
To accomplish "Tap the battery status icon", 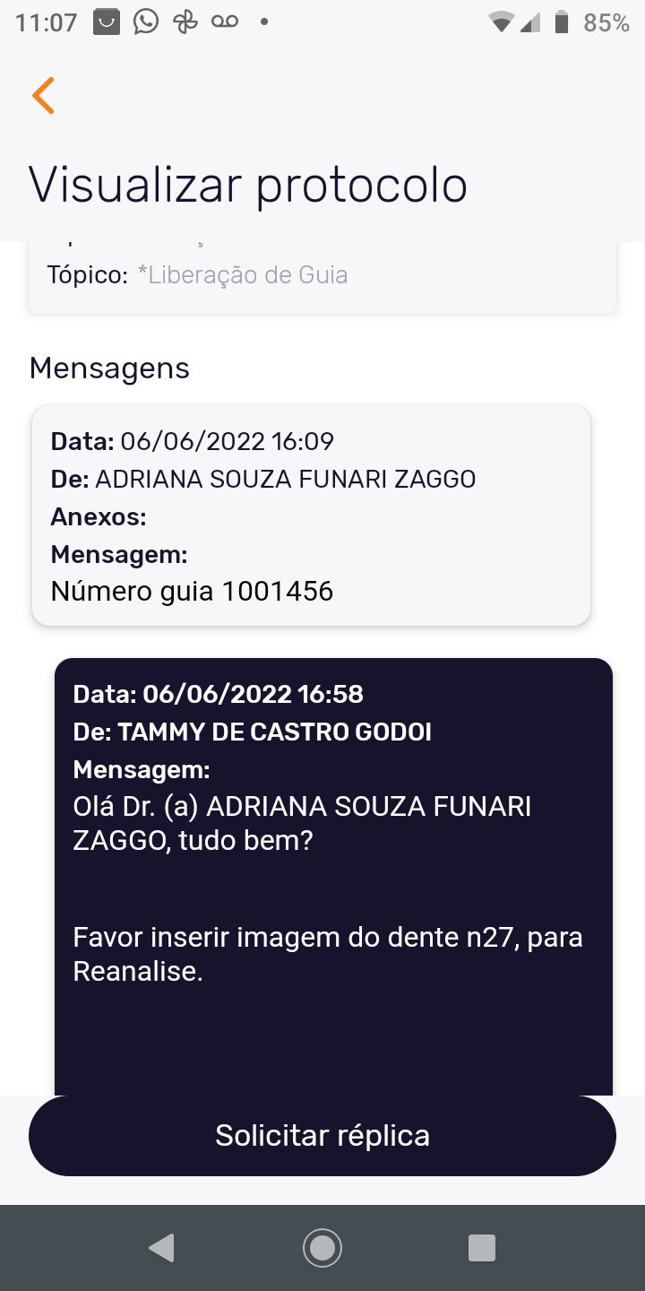I will (x=562, y=22).
